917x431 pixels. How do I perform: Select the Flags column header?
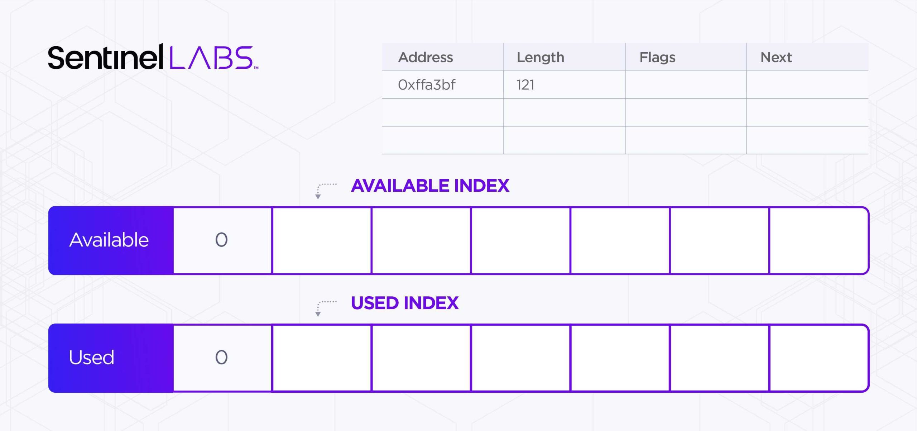(x=657, y=57)
